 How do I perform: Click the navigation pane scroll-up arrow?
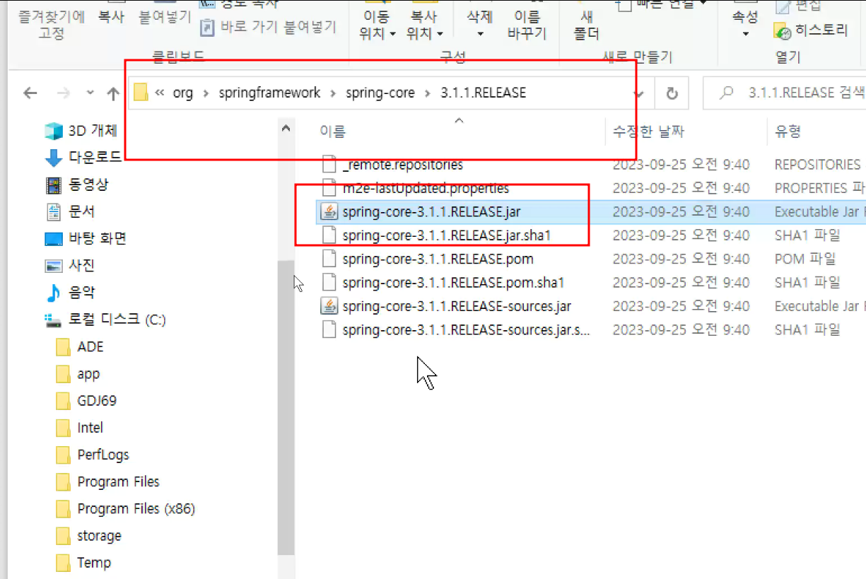286,129
